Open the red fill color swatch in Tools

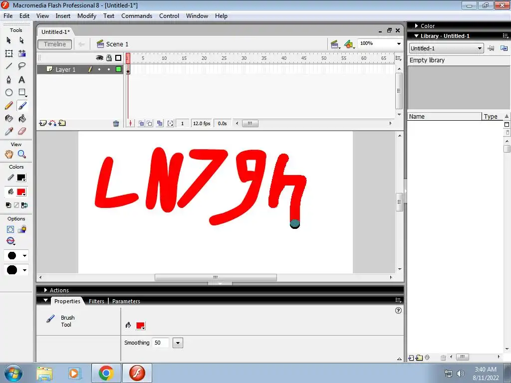tap(21, 192)
